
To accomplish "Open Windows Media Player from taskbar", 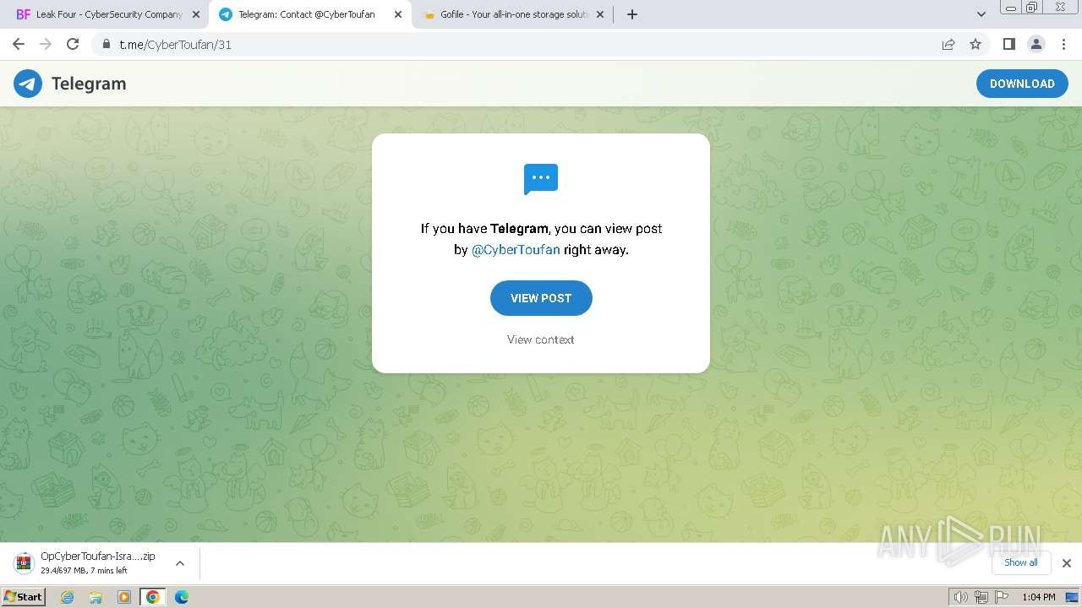I will [x=124, y=597].
